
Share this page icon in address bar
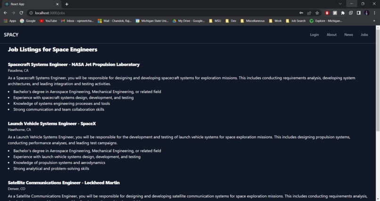click(309, 13)
